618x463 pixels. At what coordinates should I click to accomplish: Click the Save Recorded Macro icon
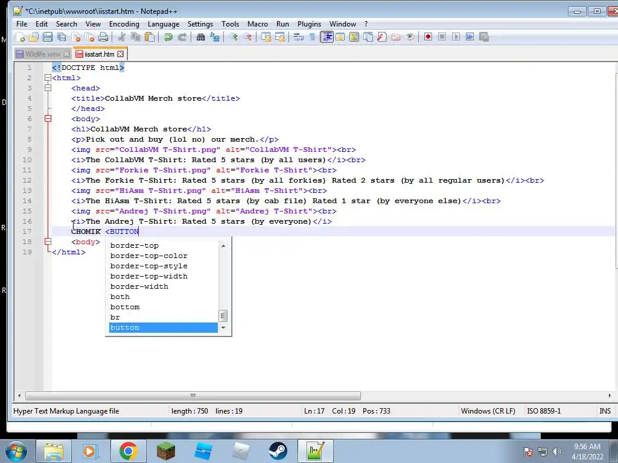point(483,37)
